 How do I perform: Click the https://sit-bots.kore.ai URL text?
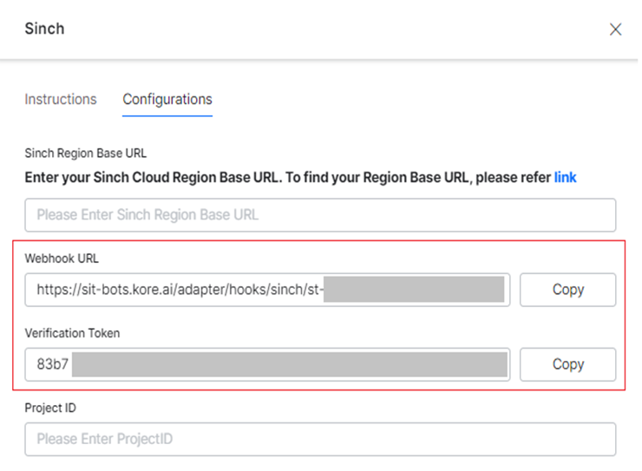tap(174, 290)
